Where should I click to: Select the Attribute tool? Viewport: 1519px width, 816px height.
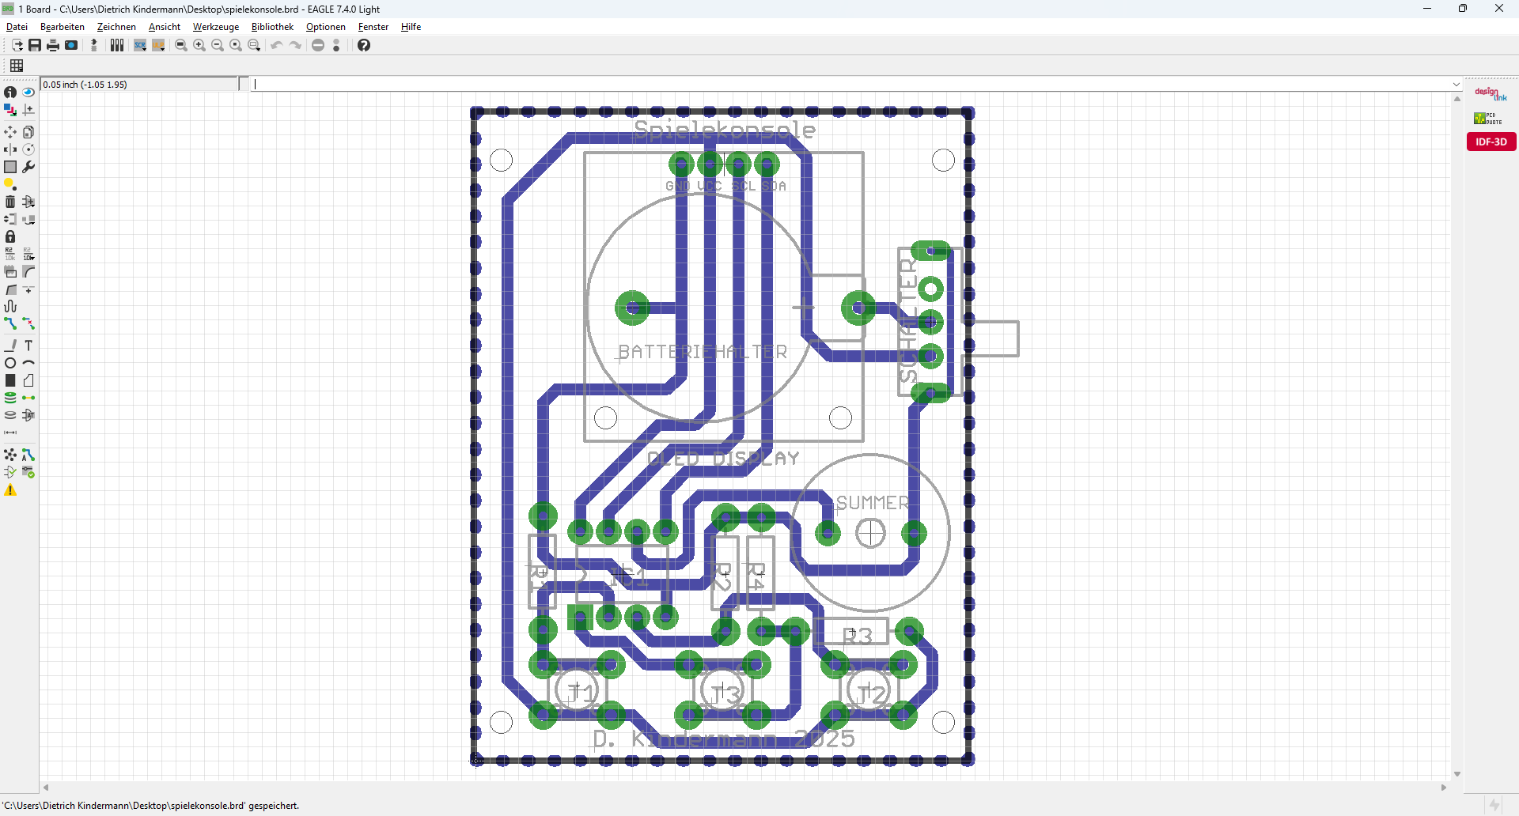[28, 415]
